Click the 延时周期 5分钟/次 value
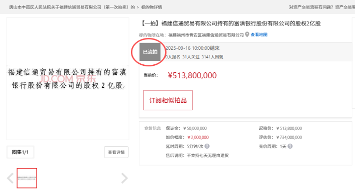Screen dimensions: 355x190 click(195, 147)
